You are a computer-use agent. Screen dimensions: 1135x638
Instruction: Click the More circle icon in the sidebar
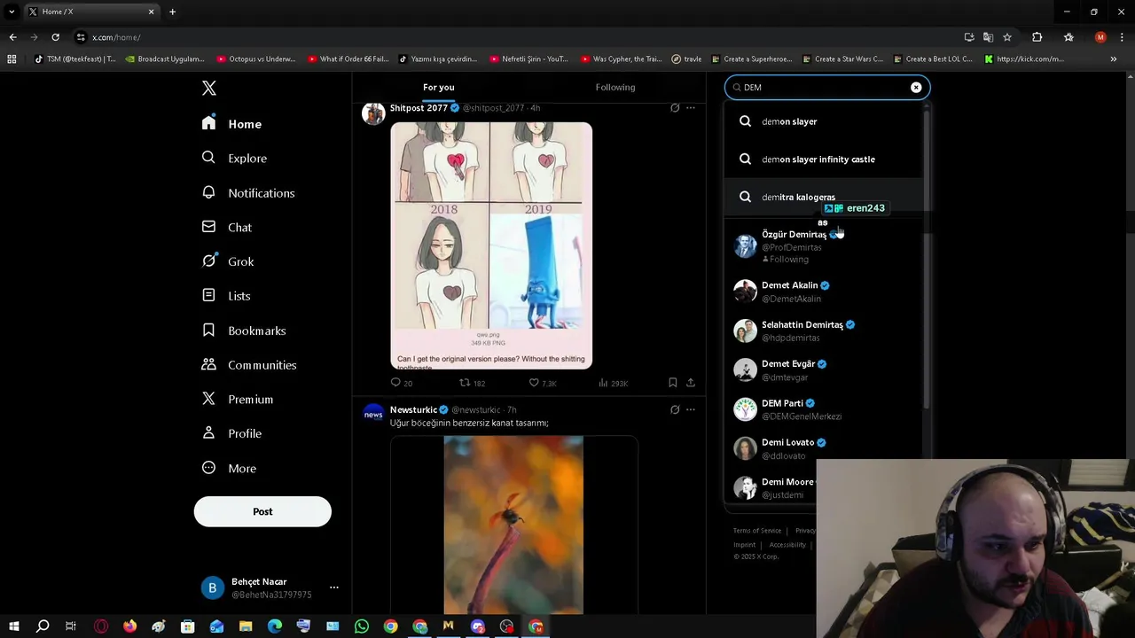click(208, 468)
